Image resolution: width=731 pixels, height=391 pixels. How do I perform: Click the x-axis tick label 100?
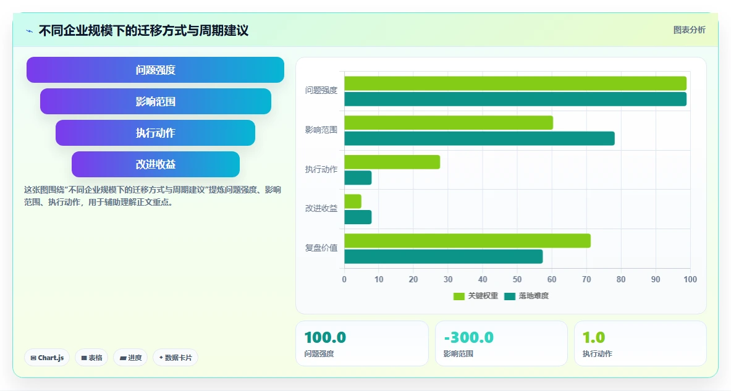coord(690,279)
